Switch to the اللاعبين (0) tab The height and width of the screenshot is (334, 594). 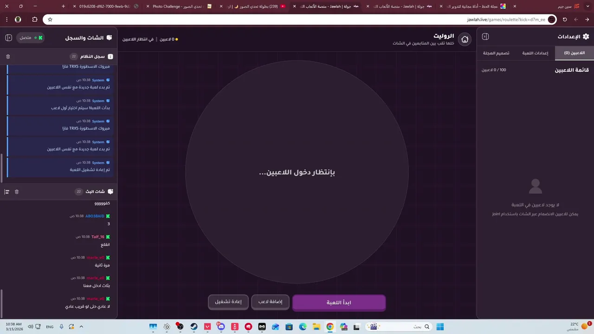click(x=574, y=53)
